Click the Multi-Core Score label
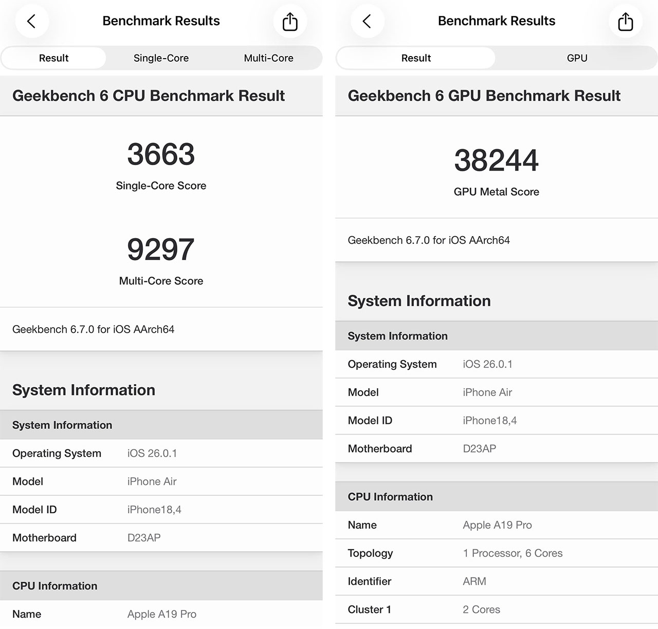 coord(161,281)
